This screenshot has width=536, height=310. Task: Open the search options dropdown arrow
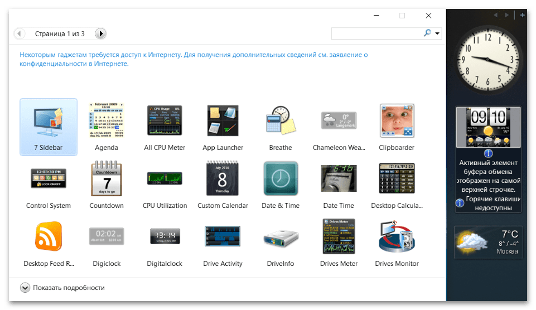[x=437, y=33]
